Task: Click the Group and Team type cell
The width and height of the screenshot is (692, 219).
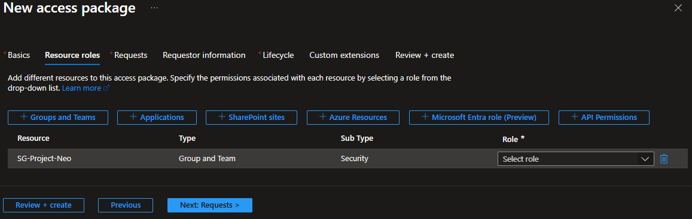Action: pos(207,159)
